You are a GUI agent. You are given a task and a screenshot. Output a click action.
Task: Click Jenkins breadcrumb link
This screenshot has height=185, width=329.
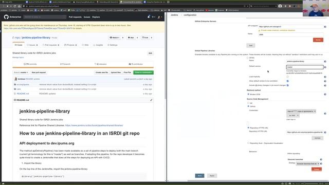pyautogui.click(x=174, y=15)
